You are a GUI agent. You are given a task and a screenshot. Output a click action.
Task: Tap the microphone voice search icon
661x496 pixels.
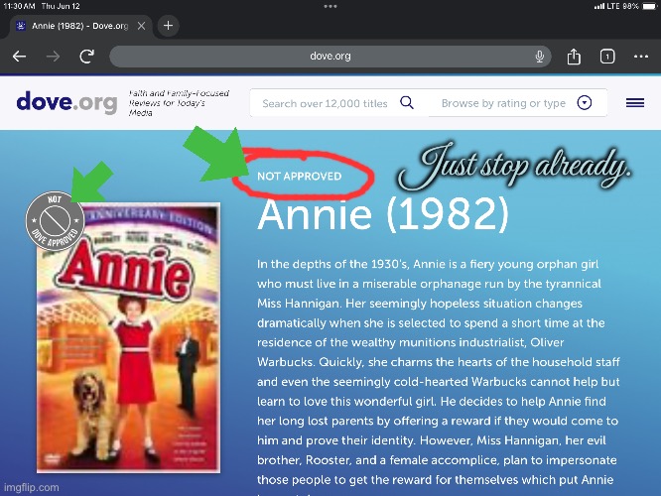click(x=539, y=56)
